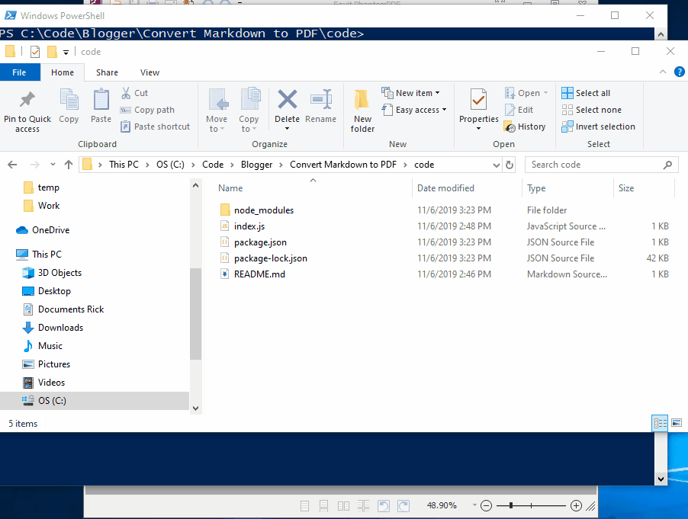Expand Properties dropdown arrow
Screen dimensions: 688x519
pos(479,129)
